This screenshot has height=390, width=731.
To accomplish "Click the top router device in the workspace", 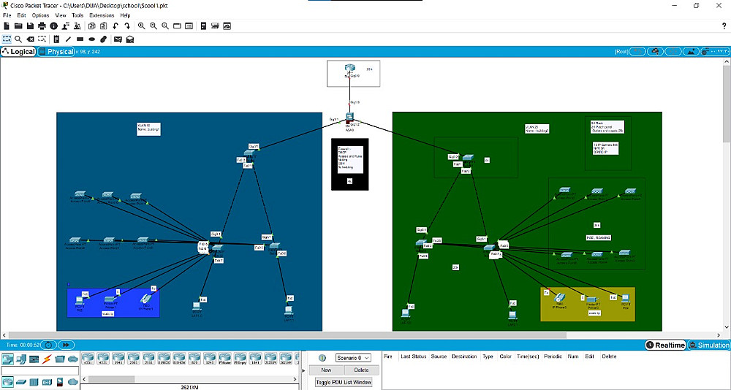I will click(351, 69).
